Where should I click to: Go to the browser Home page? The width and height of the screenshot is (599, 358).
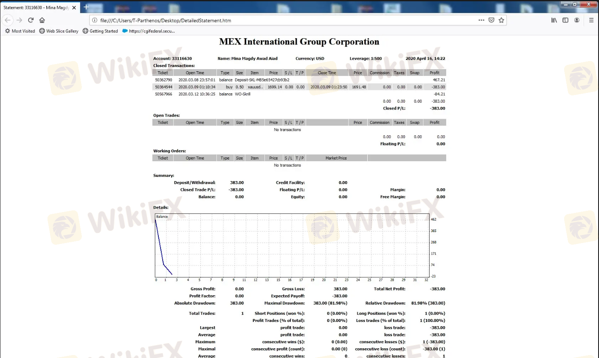42,20
